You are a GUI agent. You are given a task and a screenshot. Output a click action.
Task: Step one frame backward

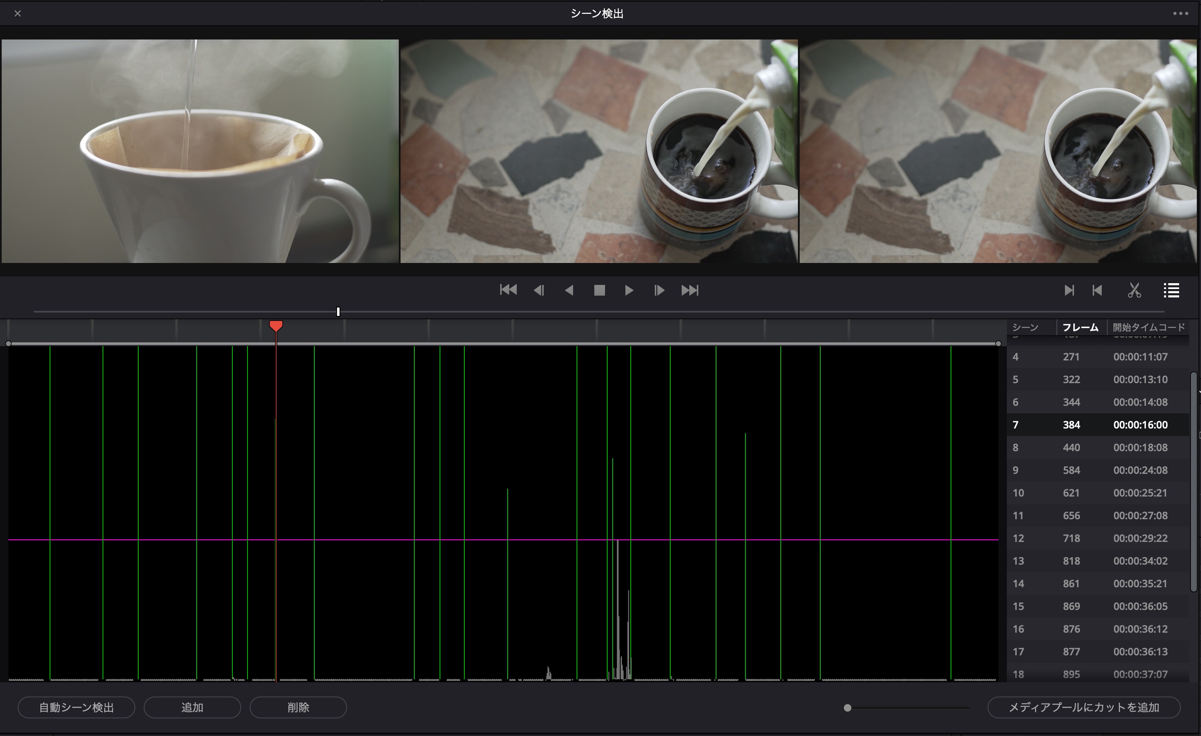[539, 291]
